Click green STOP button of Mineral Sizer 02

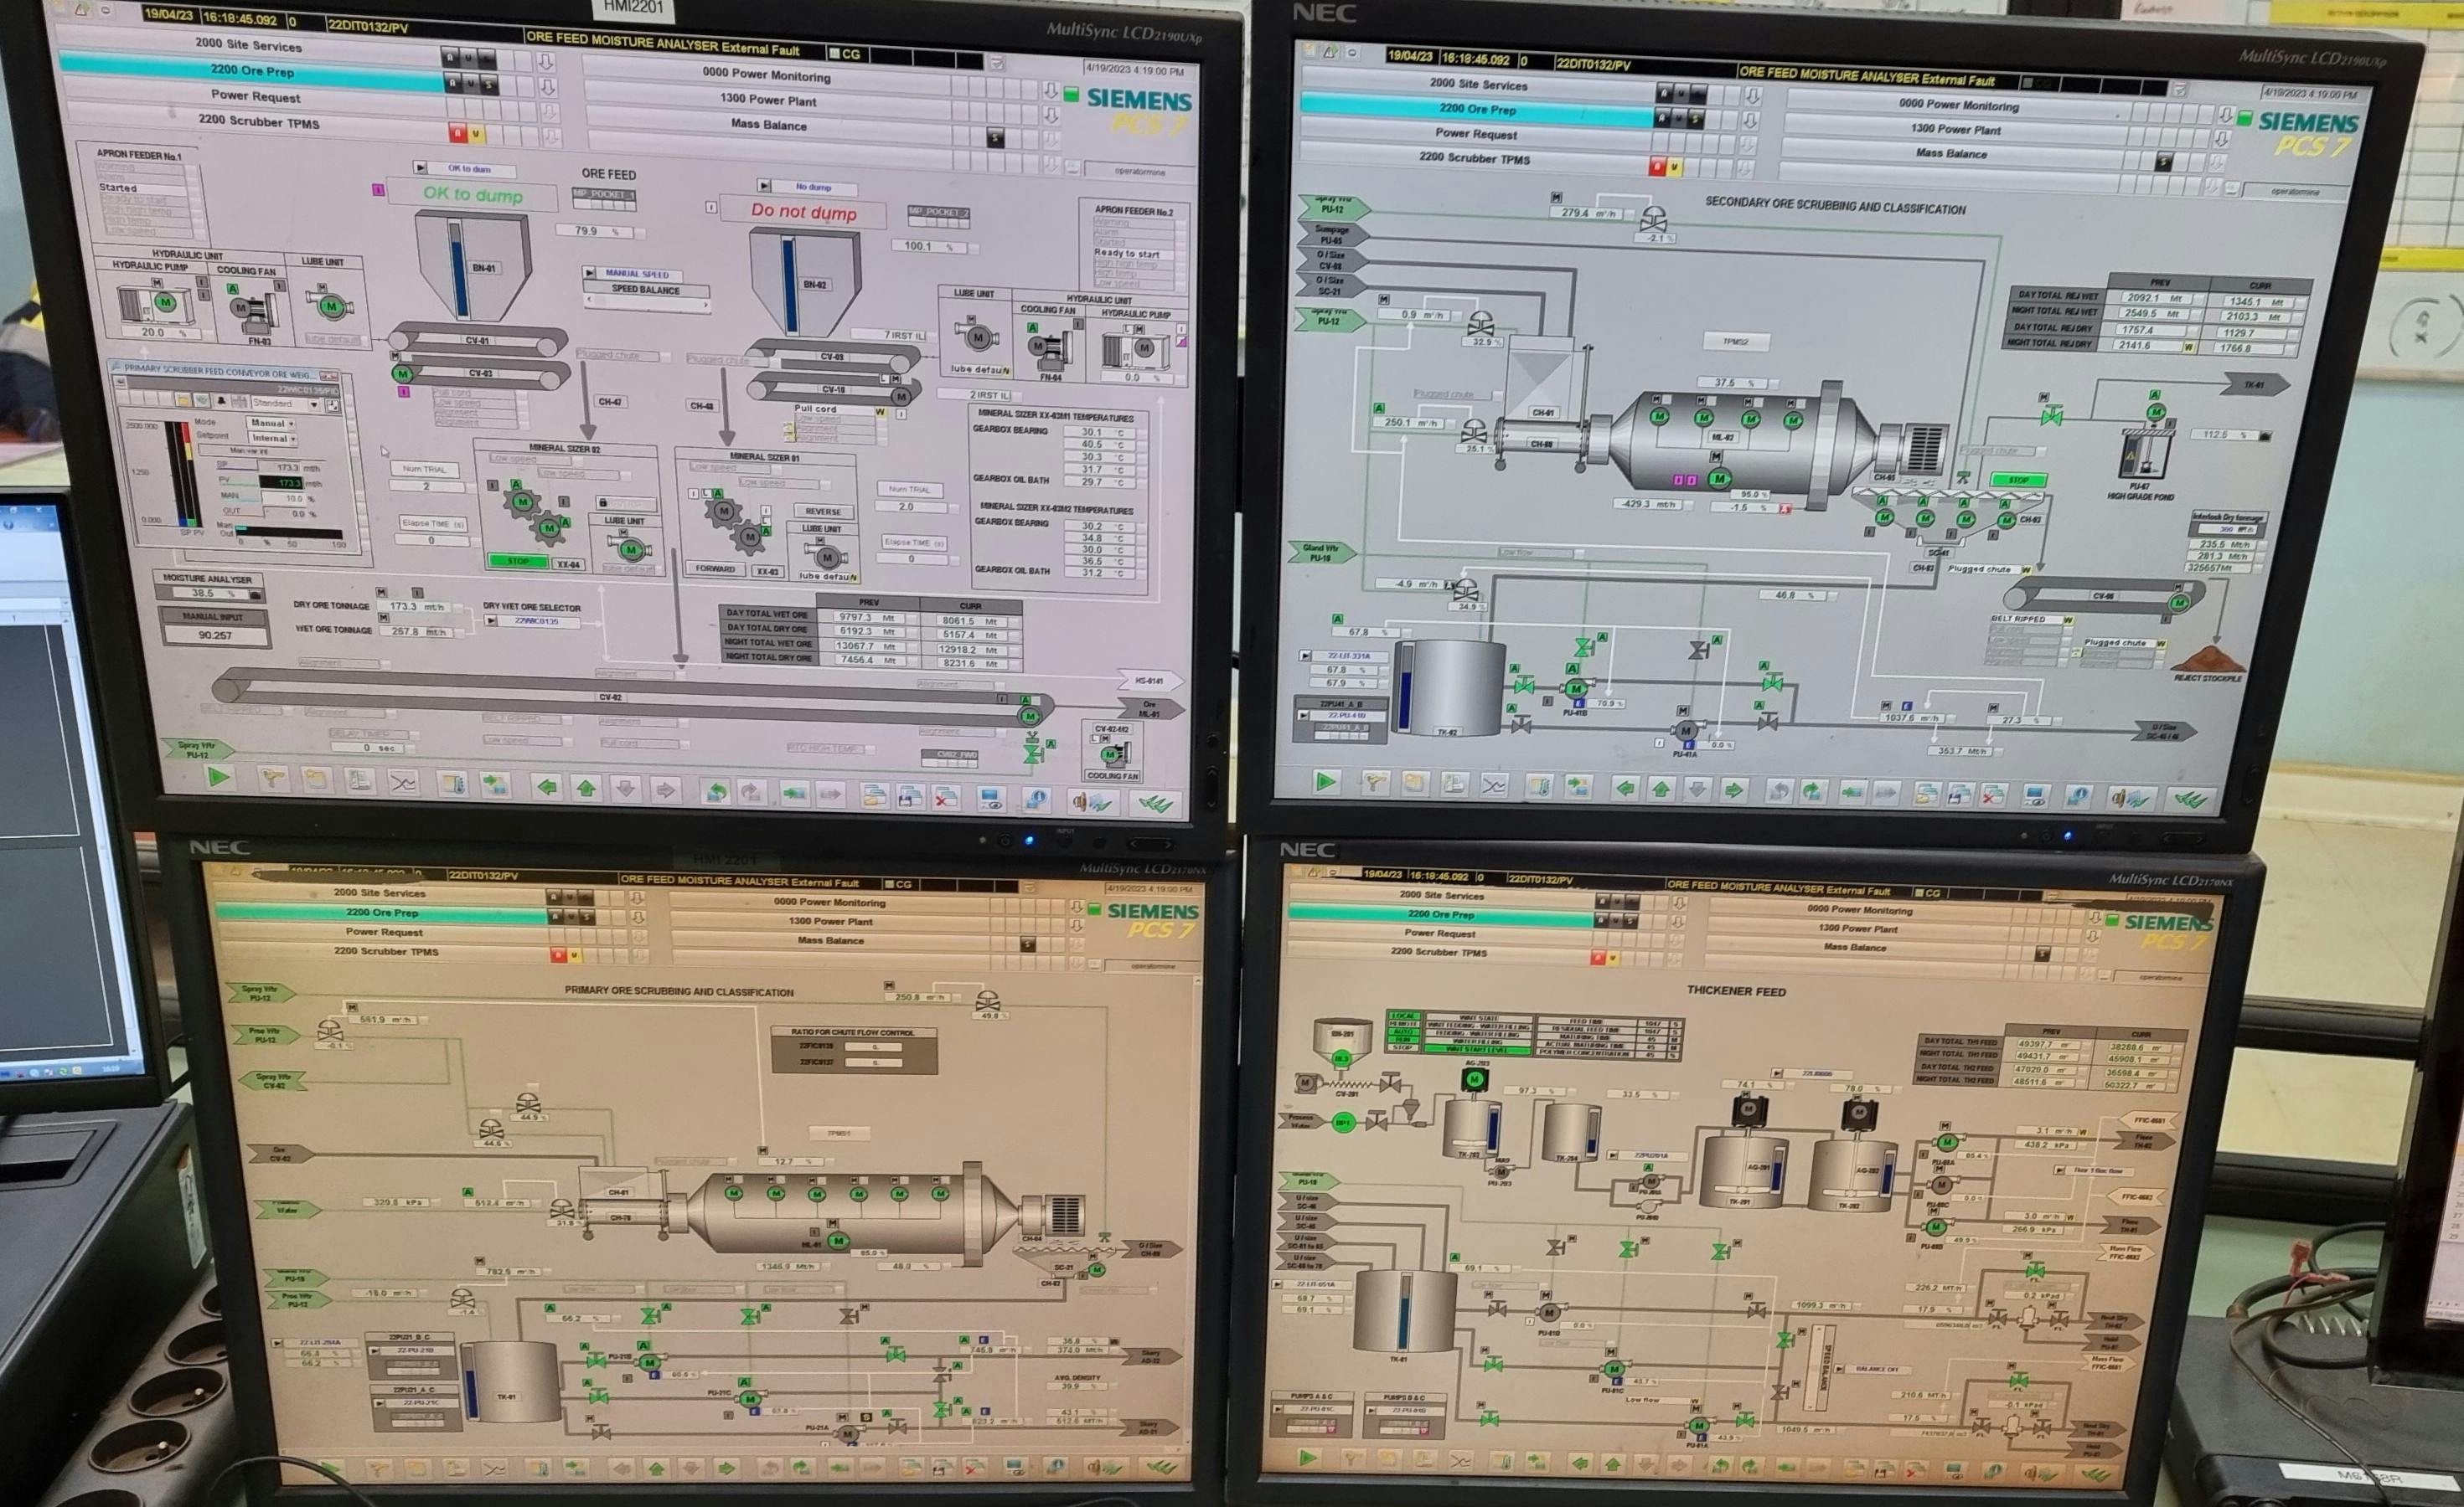pos(517,561)
